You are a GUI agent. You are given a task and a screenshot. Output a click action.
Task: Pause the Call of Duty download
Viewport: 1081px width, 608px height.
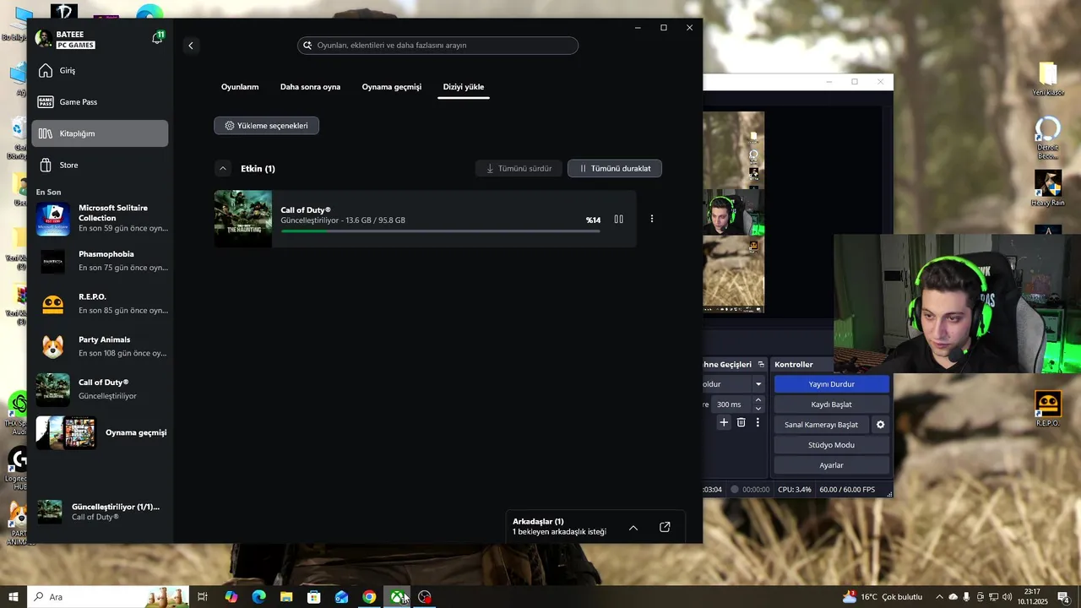click(x=618, y=220)
